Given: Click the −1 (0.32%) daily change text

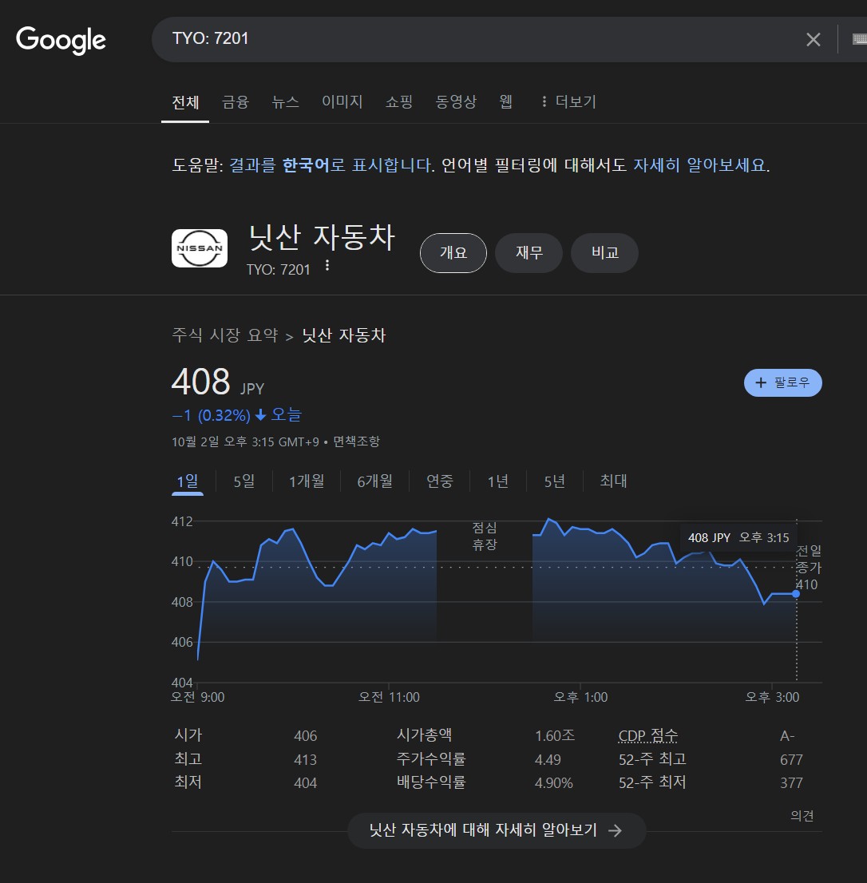Looking at the screenshot, I should [211, 416].
